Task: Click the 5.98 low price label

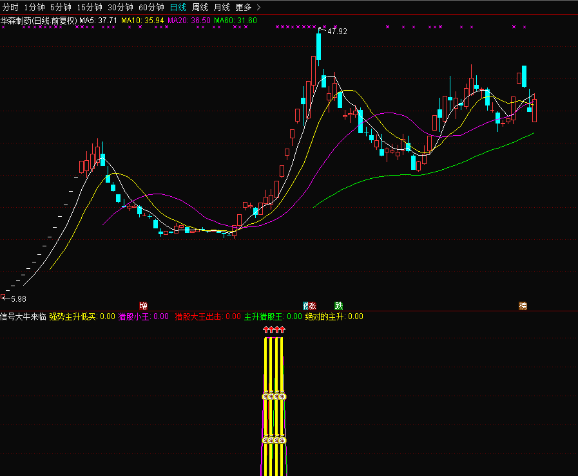Action: click(x=19, y=298)
